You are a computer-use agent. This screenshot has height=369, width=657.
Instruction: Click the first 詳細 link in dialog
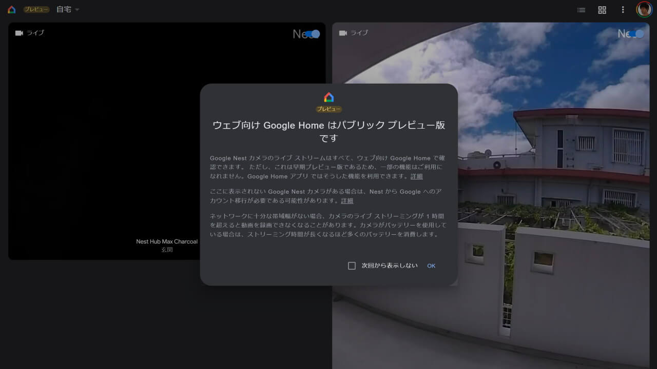coord(416,176)
